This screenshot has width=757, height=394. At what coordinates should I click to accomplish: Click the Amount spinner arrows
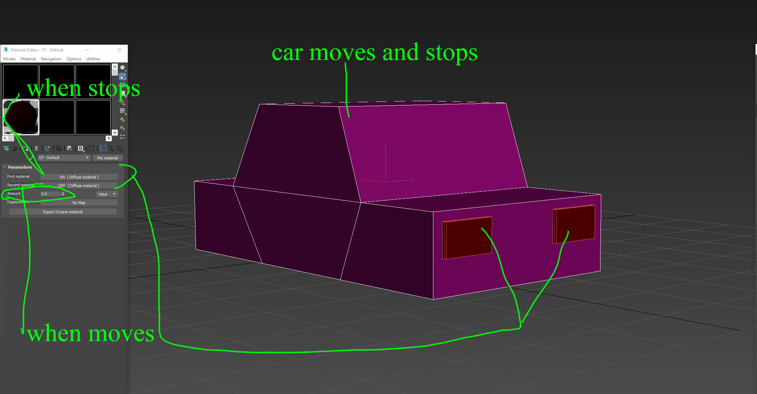[63, 194]
